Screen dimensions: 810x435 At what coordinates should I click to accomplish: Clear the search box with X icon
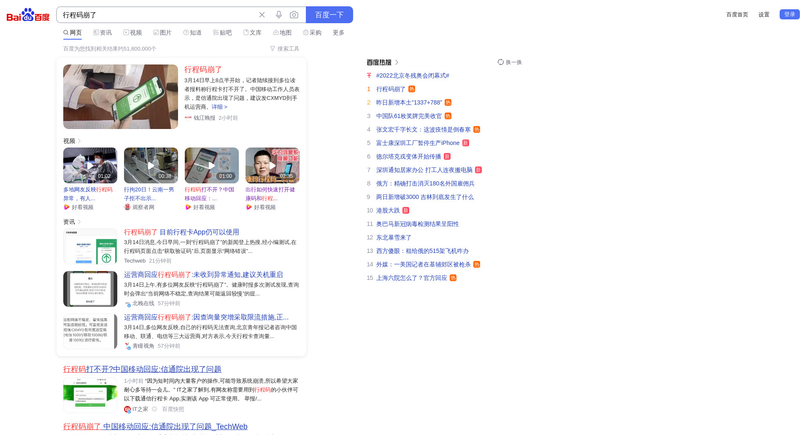(x=262, y=15)
